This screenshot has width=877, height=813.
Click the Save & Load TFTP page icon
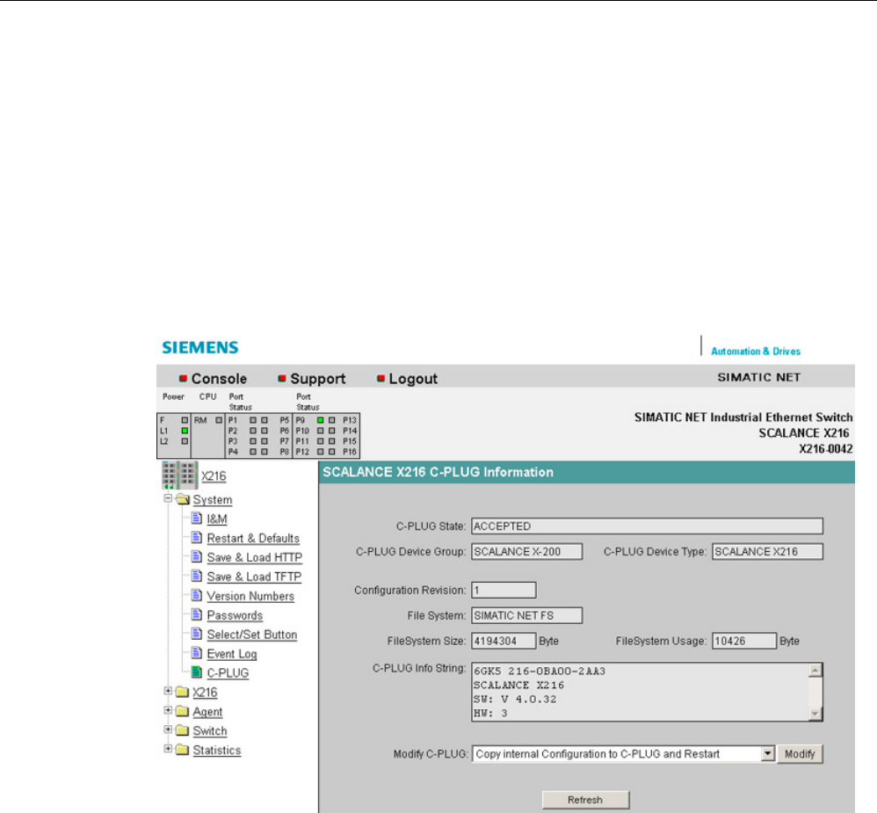tap(196, 576)
